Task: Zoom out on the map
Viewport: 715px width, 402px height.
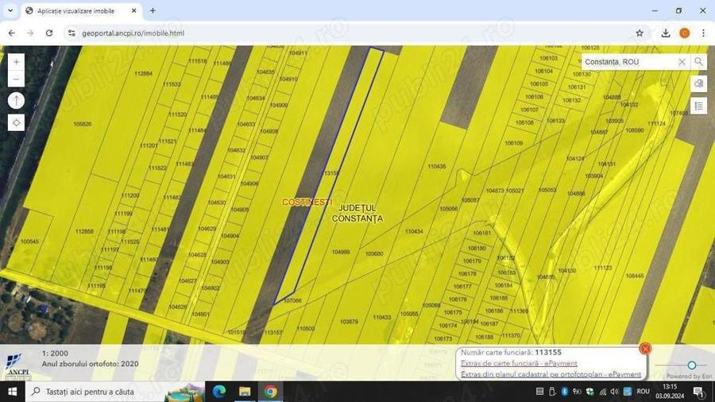Action: (16, 79)
